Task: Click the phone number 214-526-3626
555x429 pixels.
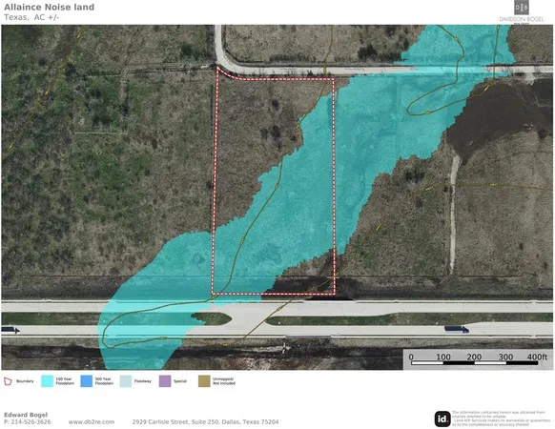Action: [31, 422]
